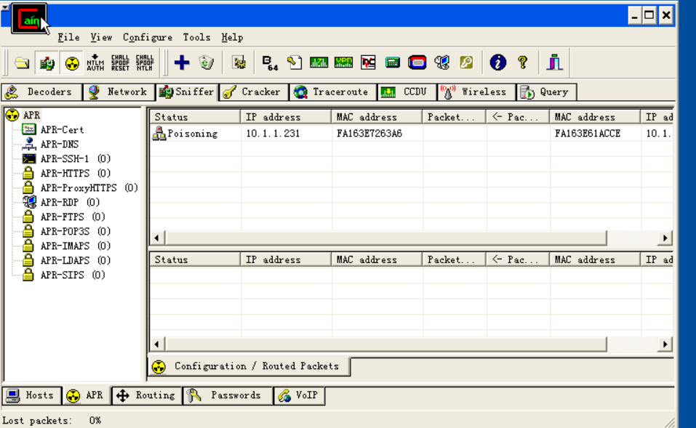Click the tag-shaped toolbar icon beside the B64 icon
Viewport: 696px width, 428px height.
[295, 62]
